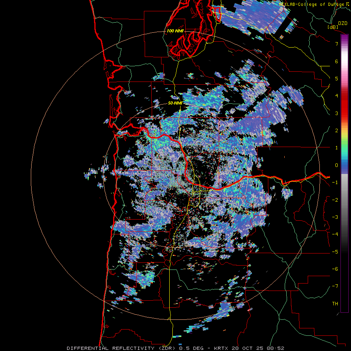Click the "-7" value on the color scale

[335, 286]
